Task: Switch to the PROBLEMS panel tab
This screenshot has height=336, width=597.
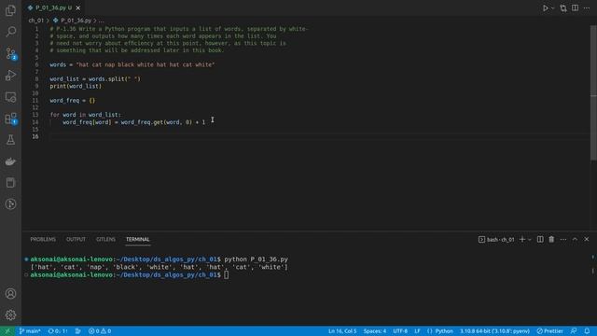Action: click(43, 239)
